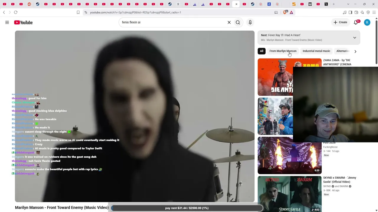378x212 pixels.
Task: Open the Create button
Action: click(x=340, y=22)
